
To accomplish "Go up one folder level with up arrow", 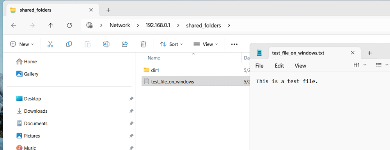I will pyautogui.click(x=51, y=25).
